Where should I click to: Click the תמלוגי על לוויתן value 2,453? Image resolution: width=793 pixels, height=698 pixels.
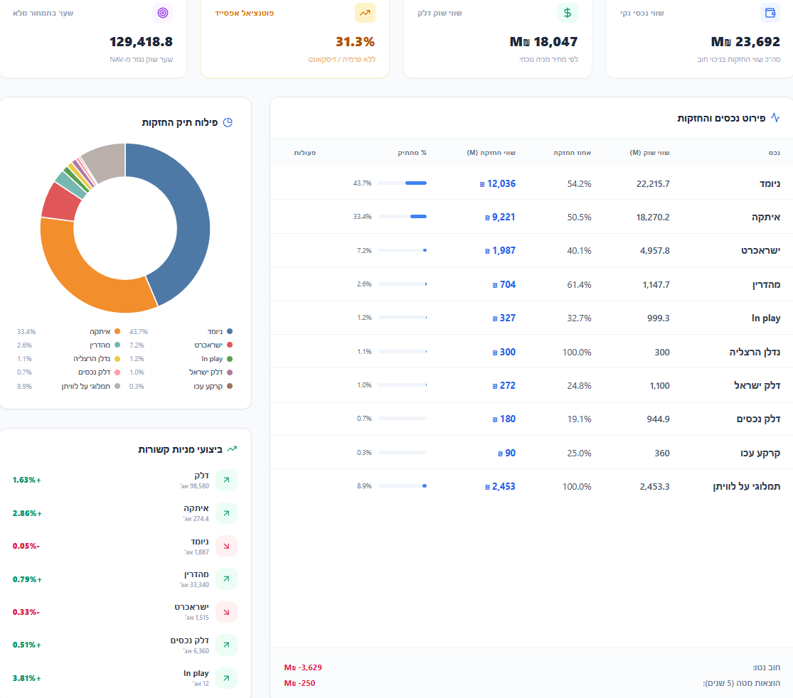pos(500,486)
